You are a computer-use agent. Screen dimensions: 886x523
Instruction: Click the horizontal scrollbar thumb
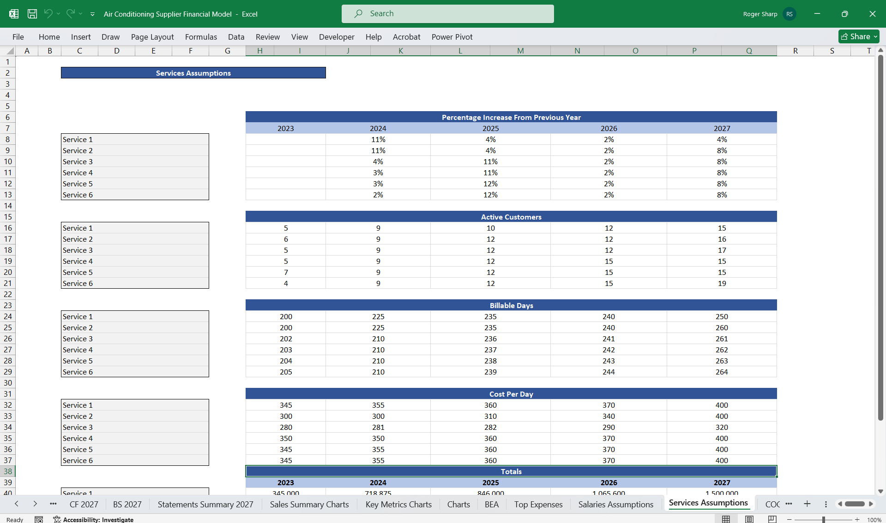coord(855,504)
